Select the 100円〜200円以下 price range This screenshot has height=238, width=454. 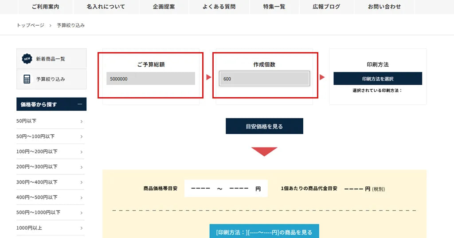pyautogui.click(x=50, y=151)
